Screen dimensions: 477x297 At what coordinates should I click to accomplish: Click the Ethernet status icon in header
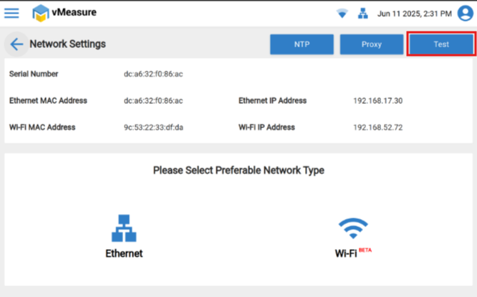click(362, 14)
